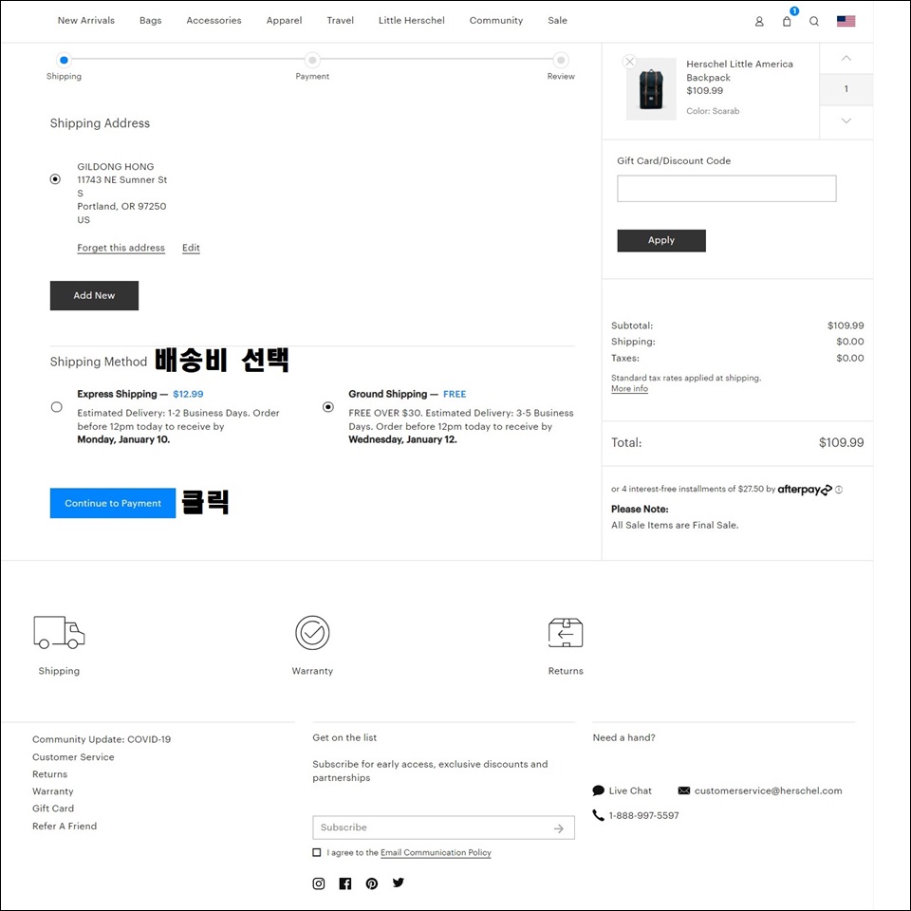Select Express Shipping radio option
Viewport: 911px width, 911px height.
[56, 407]
